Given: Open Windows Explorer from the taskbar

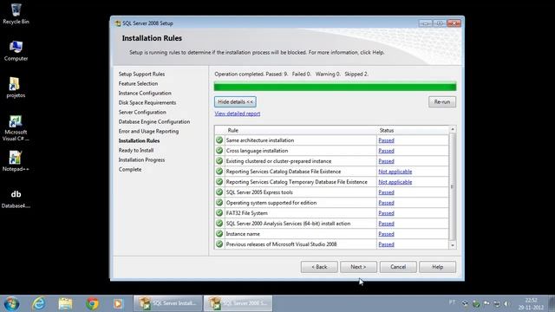Looking at the screenshot, I should pos(66,303).
